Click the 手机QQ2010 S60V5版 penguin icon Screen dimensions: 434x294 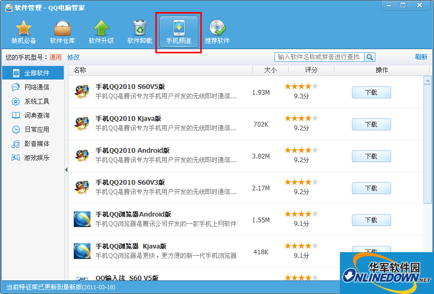point(82,92)
